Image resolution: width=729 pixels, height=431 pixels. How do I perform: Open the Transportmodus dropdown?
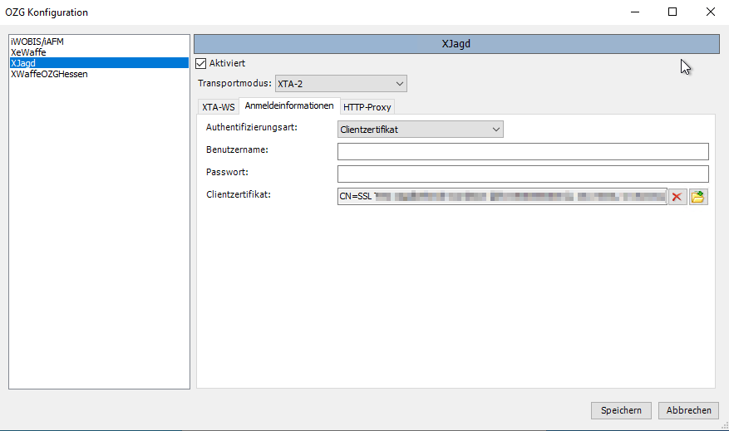coord(340,83)
